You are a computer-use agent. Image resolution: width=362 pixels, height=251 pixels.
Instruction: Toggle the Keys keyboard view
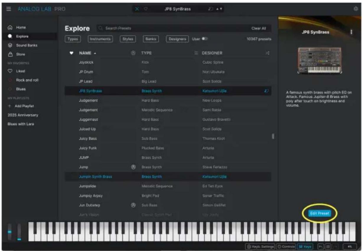(304, 246)
